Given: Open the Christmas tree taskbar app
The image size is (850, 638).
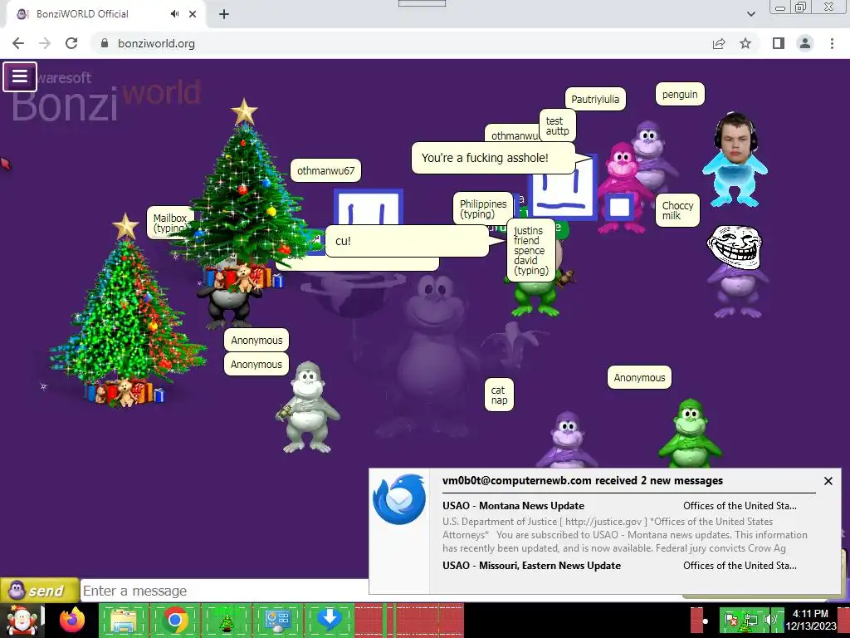Looking at the screenshot, I should (226, 620).
